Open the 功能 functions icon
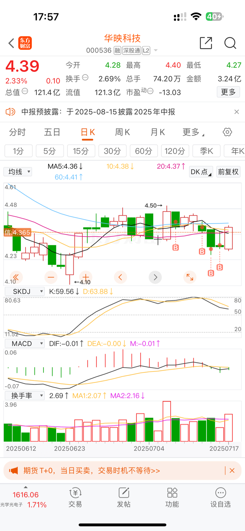 pos(172,498)
